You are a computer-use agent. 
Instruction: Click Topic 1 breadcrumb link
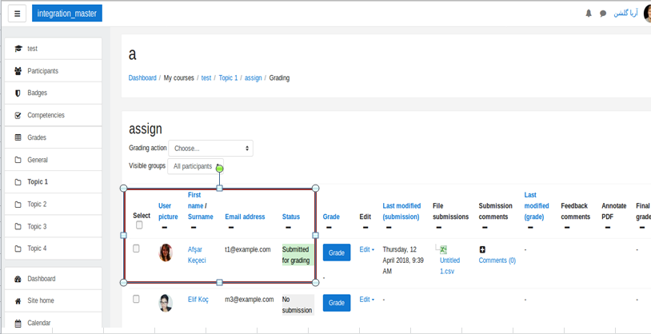click(229, 78)
